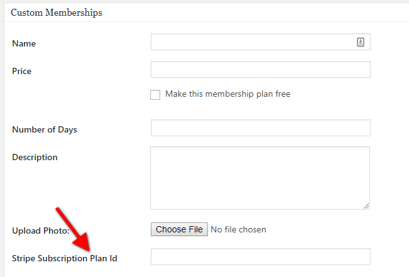Focus the Name text field
The width and height of the screenshot is (409, 277).
[253, 42]
